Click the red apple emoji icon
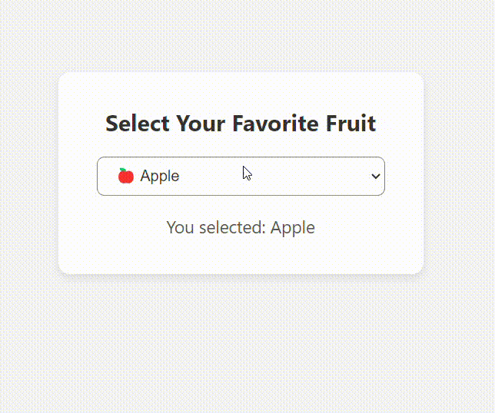The width and height of the screenshot is (495, 413). click(126, 176)
